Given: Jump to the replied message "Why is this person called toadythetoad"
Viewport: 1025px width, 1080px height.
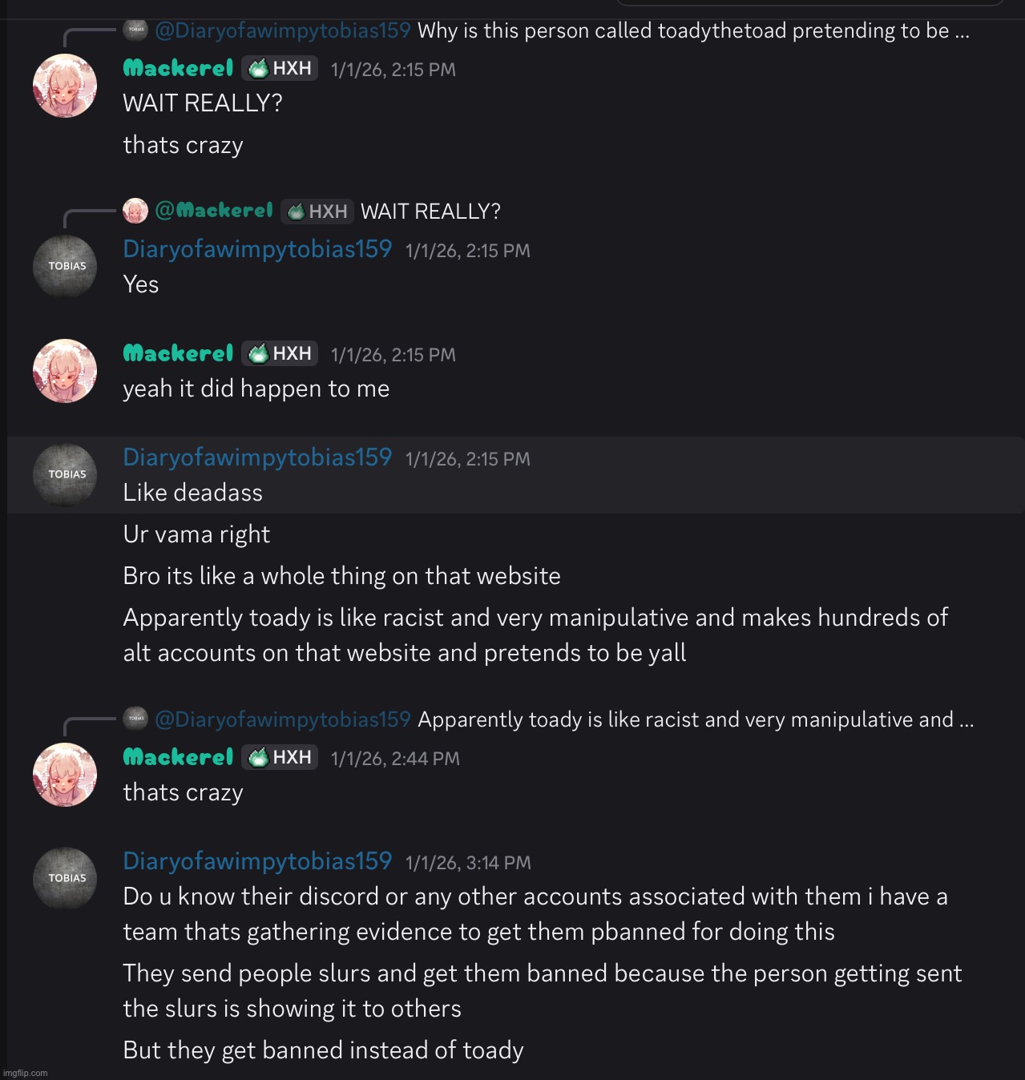Looking at the screenshot, I should click(693, 31).
